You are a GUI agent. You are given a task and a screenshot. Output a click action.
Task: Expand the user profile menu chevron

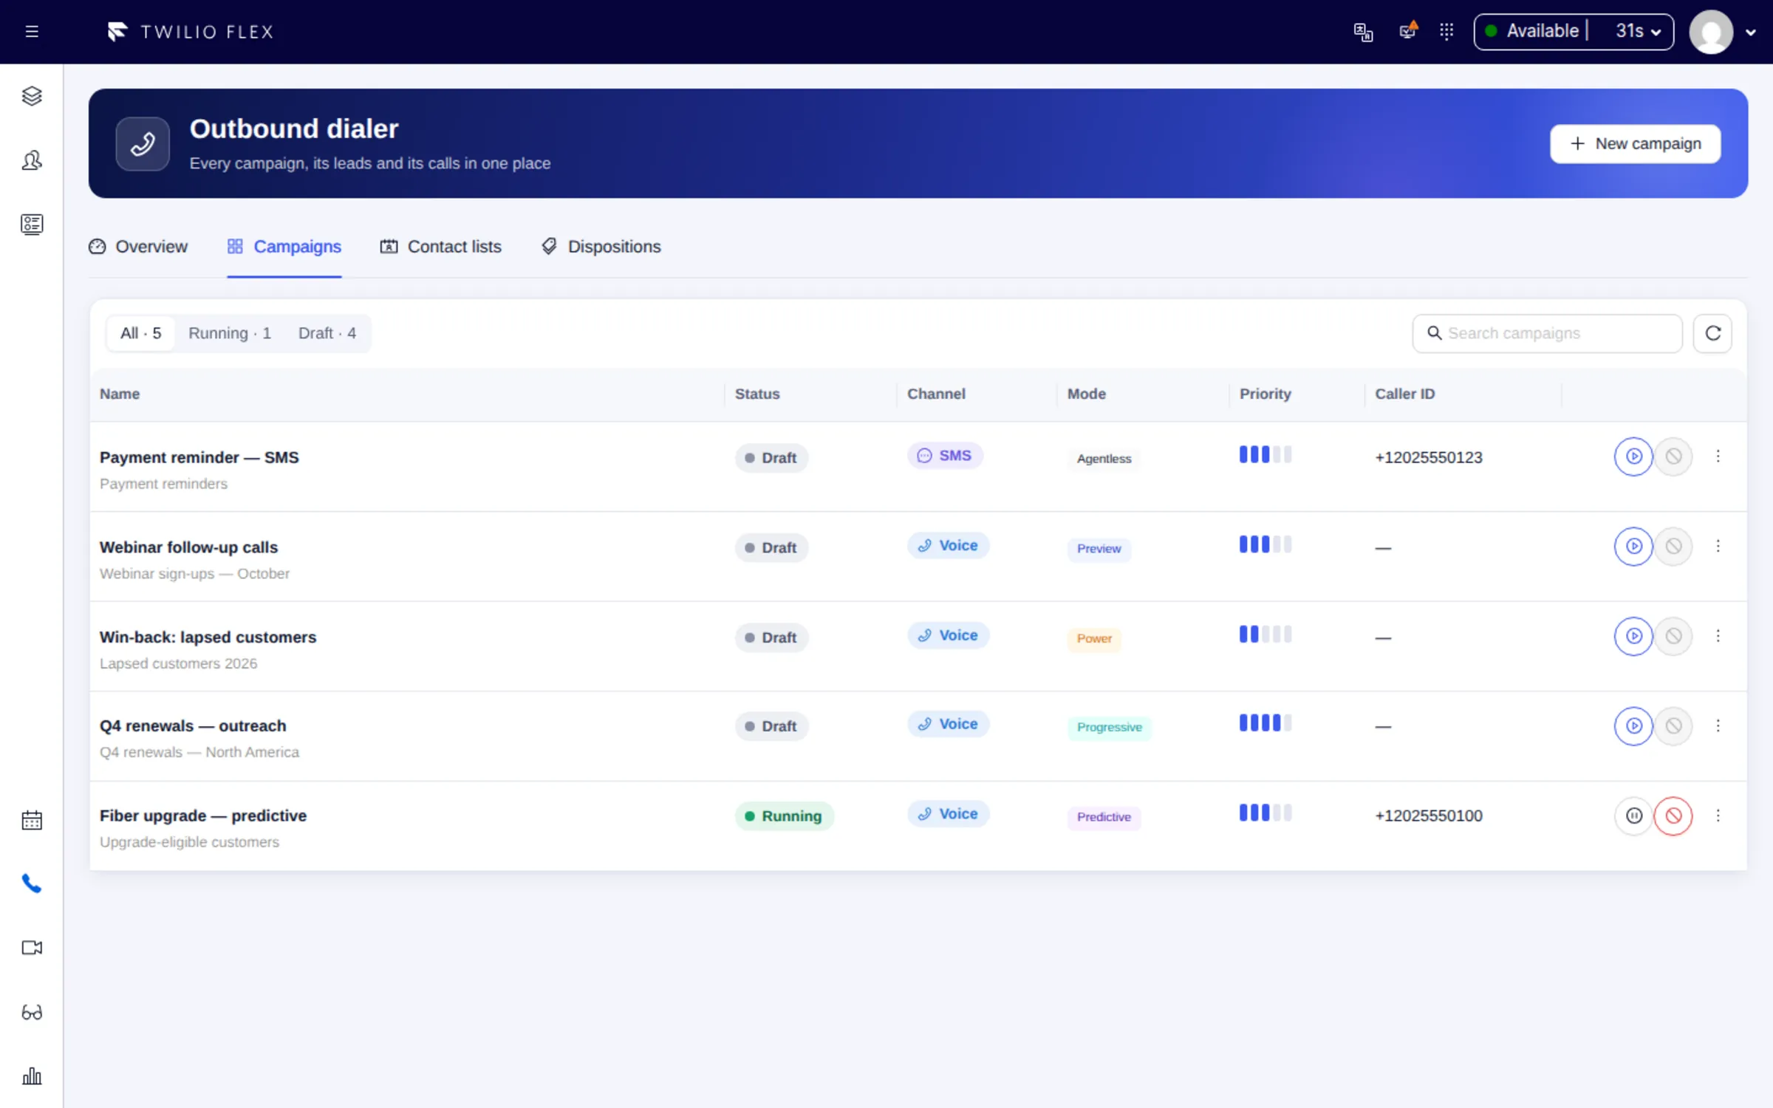click(1750, 33)
